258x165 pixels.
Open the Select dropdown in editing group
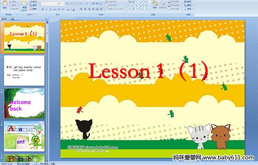tap(189, 9)
